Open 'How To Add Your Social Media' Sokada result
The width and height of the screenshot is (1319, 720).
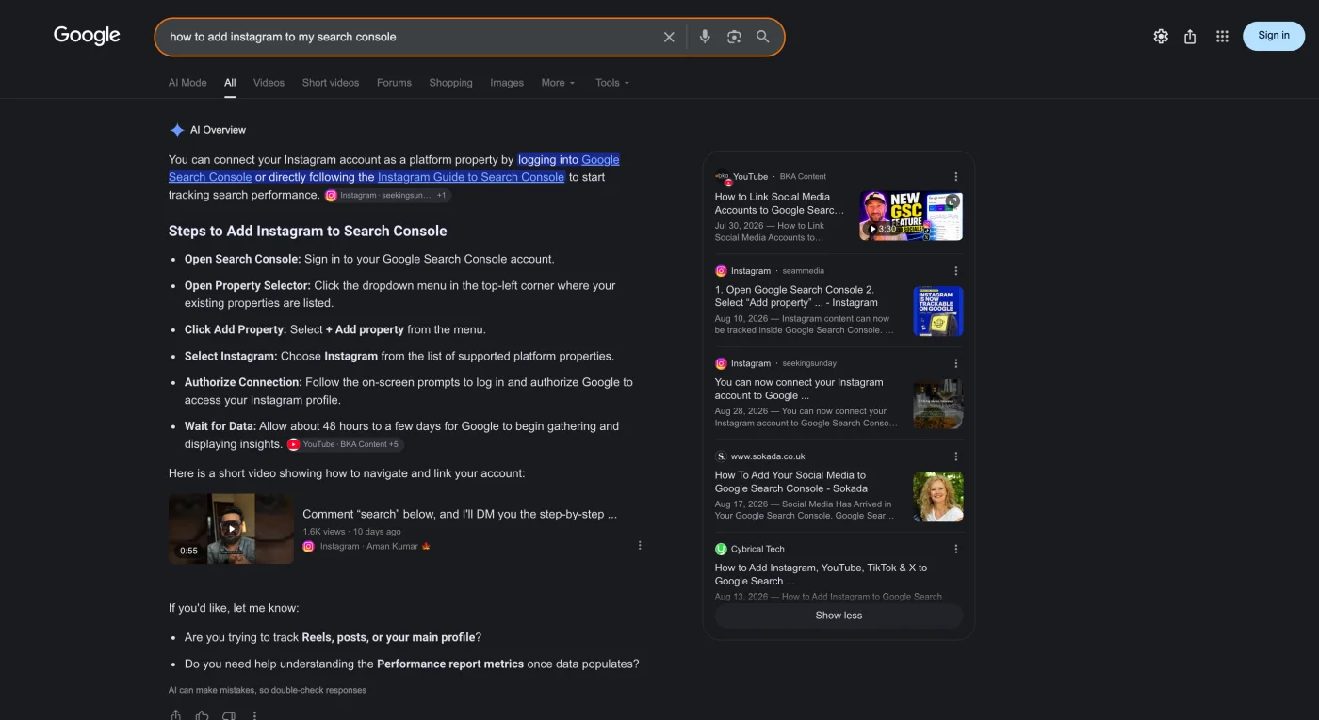(791, 482)
